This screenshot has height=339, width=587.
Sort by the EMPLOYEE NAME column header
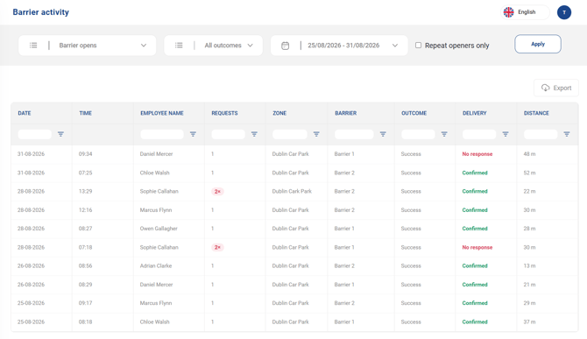click(162, 113)
